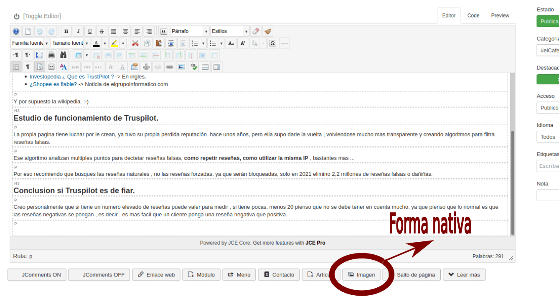Open the Estilos styles dropdown
559x299 pixels.
(230, 31)
